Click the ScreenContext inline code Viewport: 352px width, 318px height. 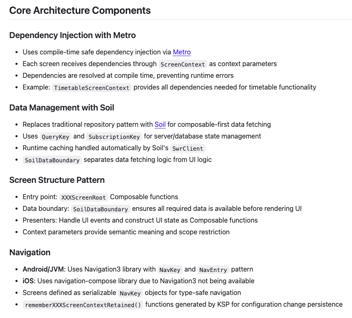(183, 64)
